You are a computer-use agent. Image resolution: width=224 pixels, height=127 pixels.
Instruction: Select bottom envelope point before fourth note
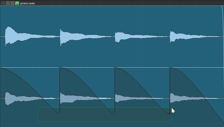point(170,114)
